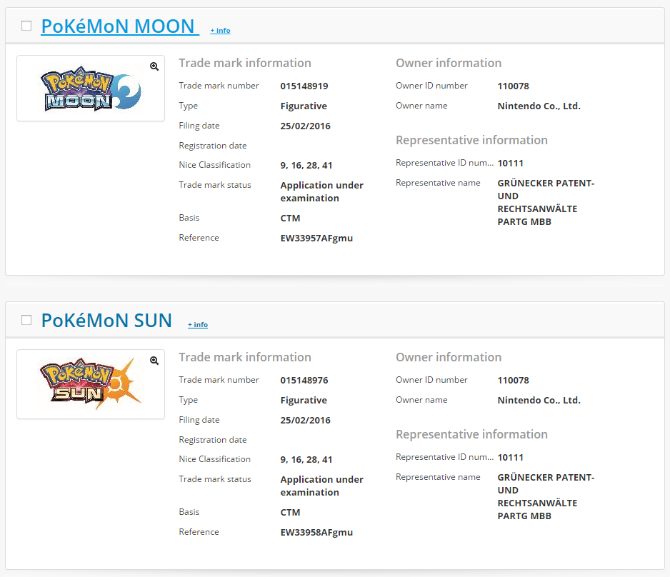Click Nice Classification '9, 16, 28, 41'
This screenshot has height=577, width=670.
pyautogui.click(x=306, y=164)
